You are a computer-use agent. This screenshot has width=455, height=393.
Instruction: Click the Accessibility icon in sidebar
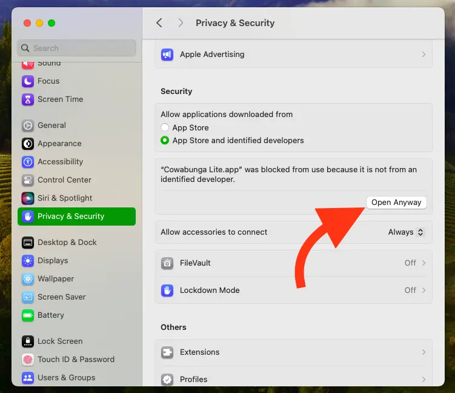28,162
